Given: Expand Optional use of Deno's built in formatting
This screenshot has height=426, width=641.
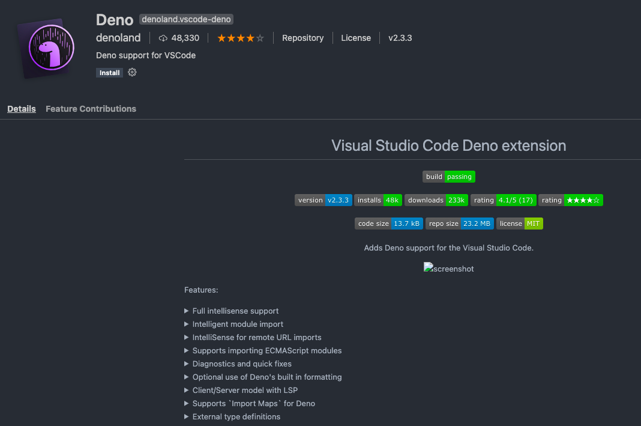Looking at the screenshot, I should 263,377.
